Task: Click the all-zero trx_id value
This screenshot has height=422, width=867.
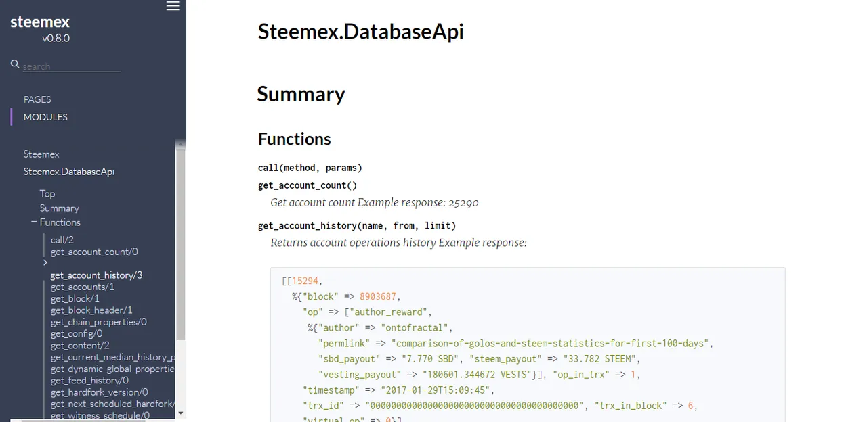Action: click(x=474, y=406)
